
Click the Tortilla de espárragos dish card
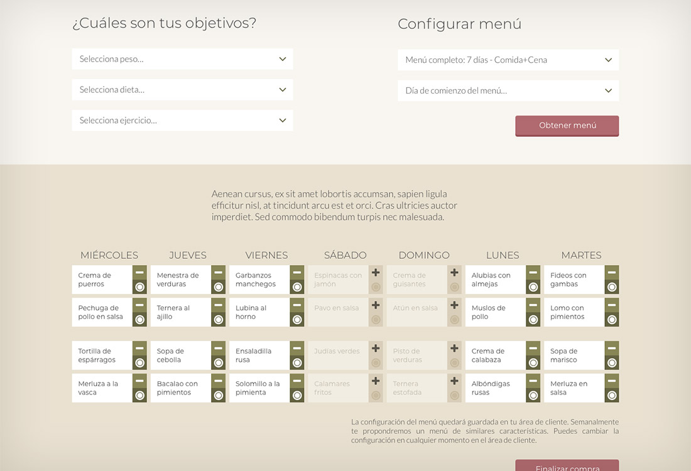pos(102,355)
